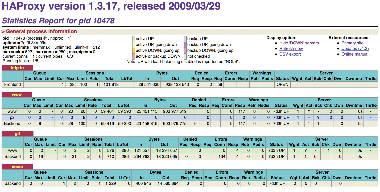Click the Display option: heading
The image size is (380, 192).
pos(281,38)
